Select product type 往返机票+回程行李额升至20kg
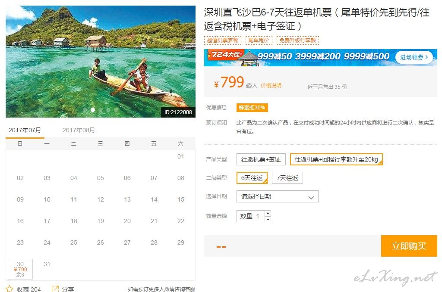Viewport: 442px width, 292px height. tap(336, 159)
